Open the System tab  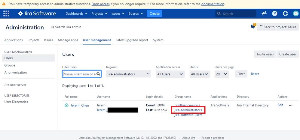[158, 40]
